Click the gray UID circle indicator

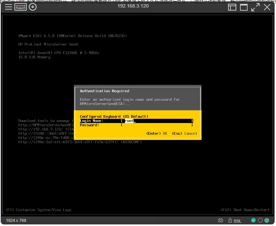point(260,221)
